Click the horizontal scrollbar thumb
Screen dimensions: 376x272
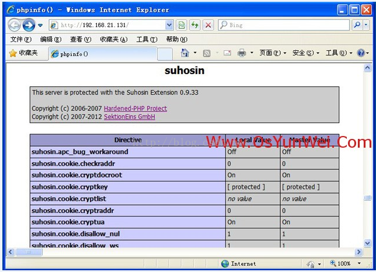[x=29, y=252]
